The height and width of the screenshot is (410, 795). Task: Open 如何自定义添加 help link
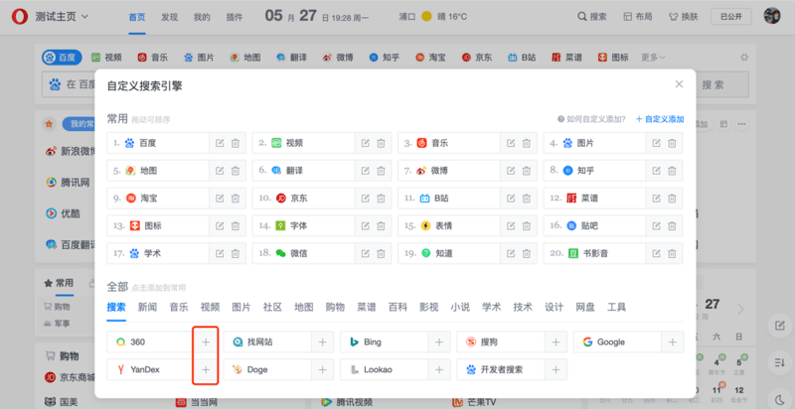[x=591, y=119]
